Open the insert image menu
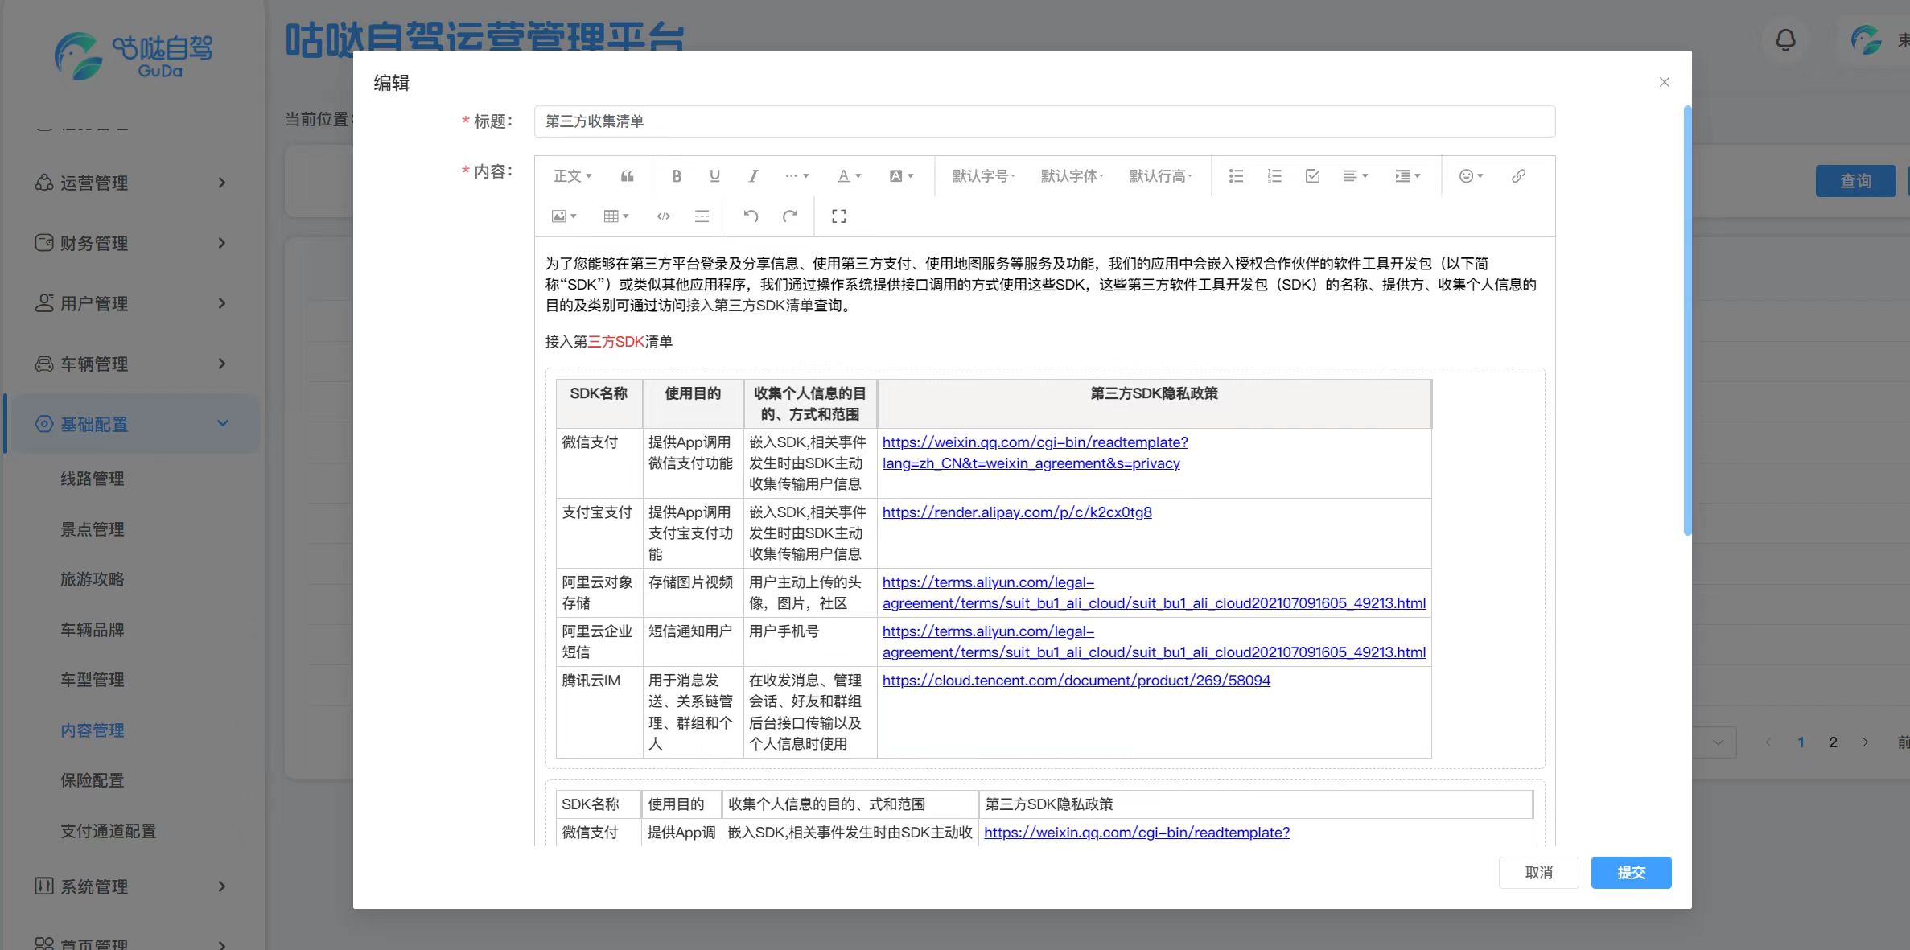Screen dimensions: 1910x950 pos(564,216)
